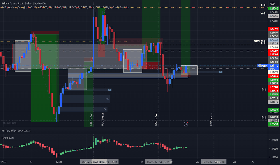
Task: Select the 1.27039 price label
Action: (x=274, y=83)
